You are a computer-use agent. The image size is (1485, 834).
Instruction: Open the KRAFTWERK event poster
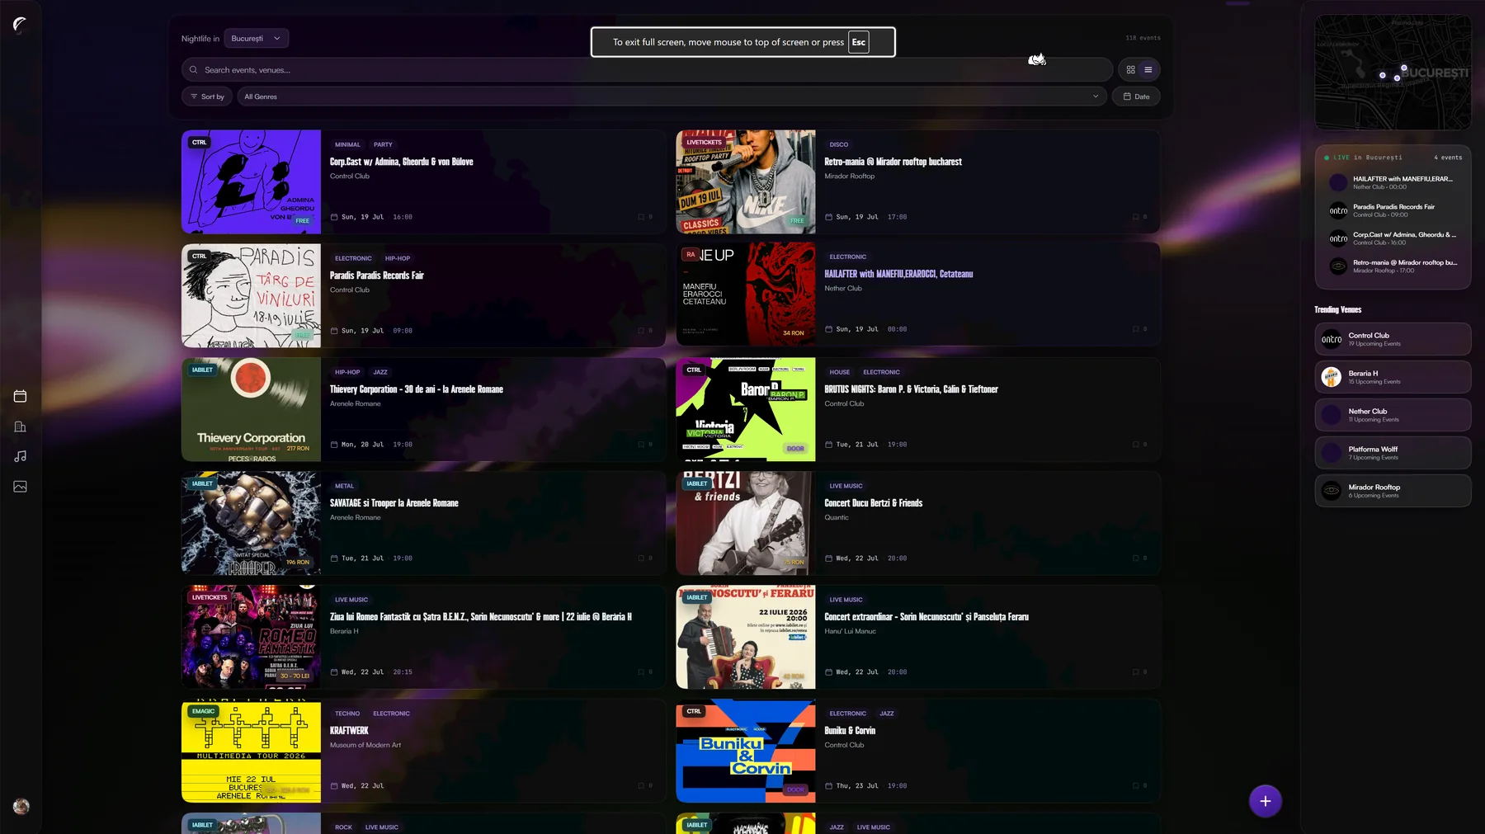(x=251, y=751)
